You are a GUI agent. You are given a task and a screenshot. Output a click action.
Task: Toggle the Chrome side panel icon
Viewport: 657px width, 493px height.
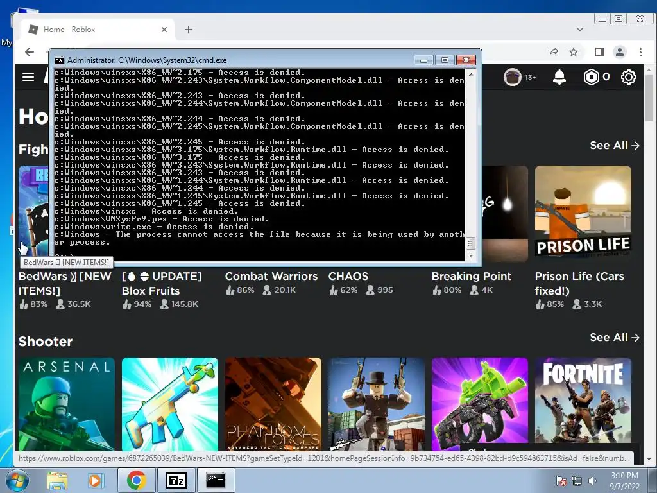599,52
